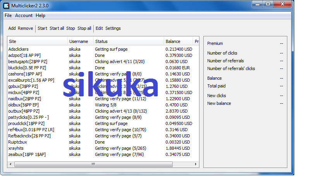Click the Stop toolbar button
This screenshot has width=316, height=178.
(70, 28)
